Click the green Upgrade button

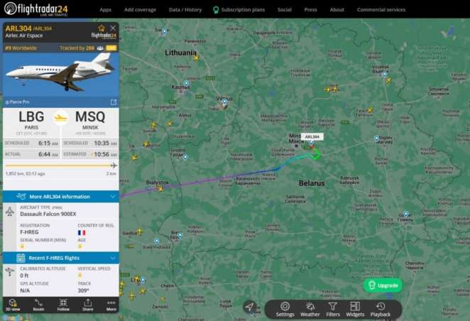(x=383, y=285)
